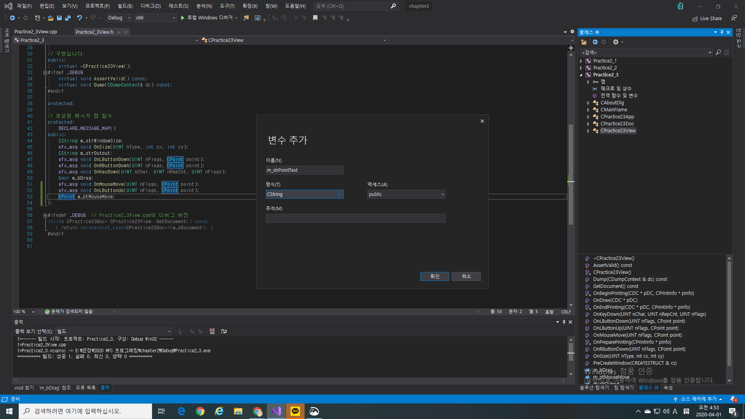Open the Open File toolbar icon
Viewport: 745px width, 419px height.
[x=50, y=18]
